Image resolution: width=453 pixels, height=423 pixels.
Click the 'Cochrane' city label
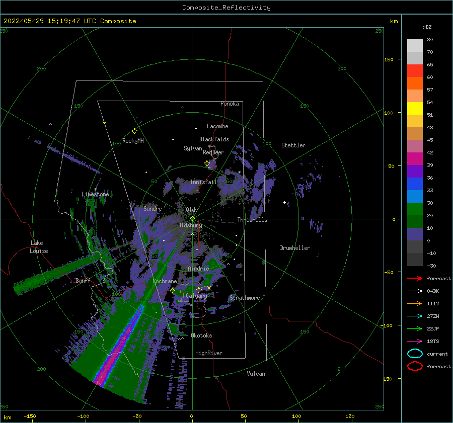click(165, 281)
